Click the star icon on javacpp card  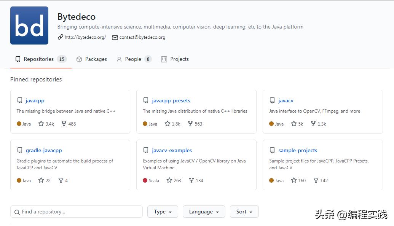pyautogui.click(x=41, y=124)
